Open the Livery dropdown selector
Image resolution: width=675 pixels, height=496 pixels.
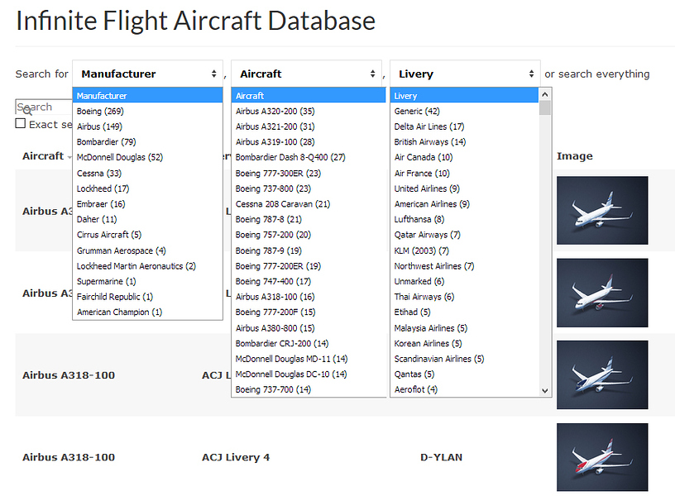coord(464,74)
